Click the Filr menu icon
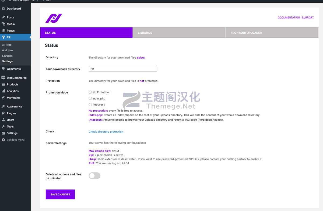Viewport: 323px width, 211px height. (x=3, y=37)
